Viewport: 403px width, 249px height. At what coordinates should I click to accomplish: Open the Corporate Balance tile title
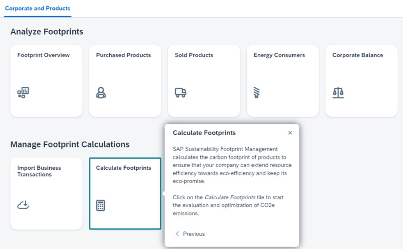click(x=357, y=55)
